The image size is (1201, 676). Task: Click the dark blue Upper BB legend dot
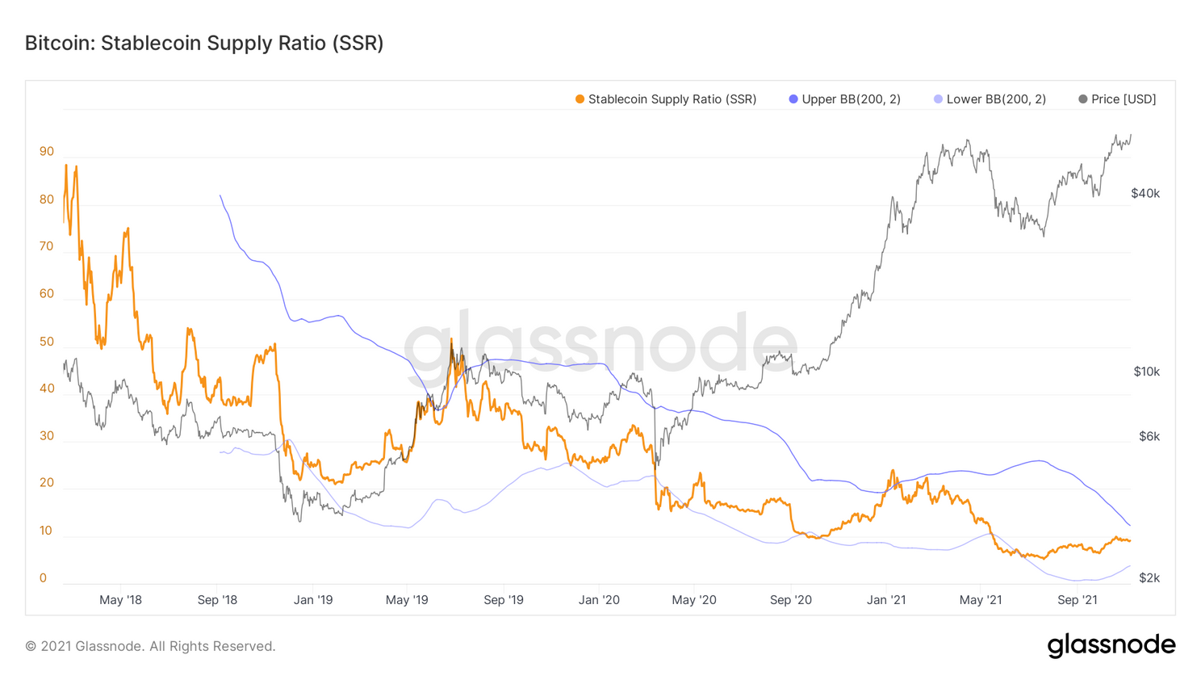pos(793,99)
